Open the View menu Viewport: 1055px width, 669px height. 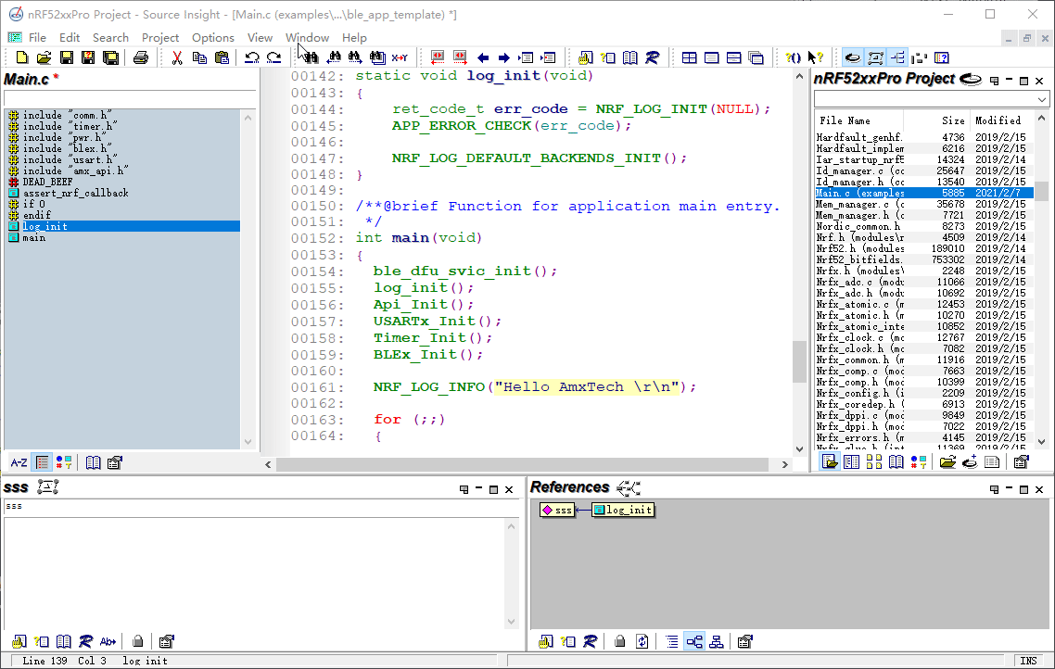click(x=260, y=38)
